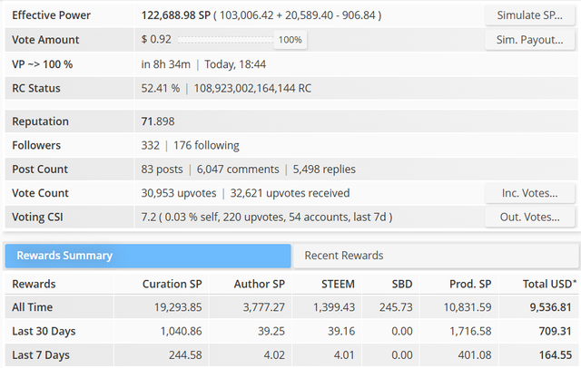581x368 pixels.
Task: Click the '6,047 comments' count
Action: [238, 169]
